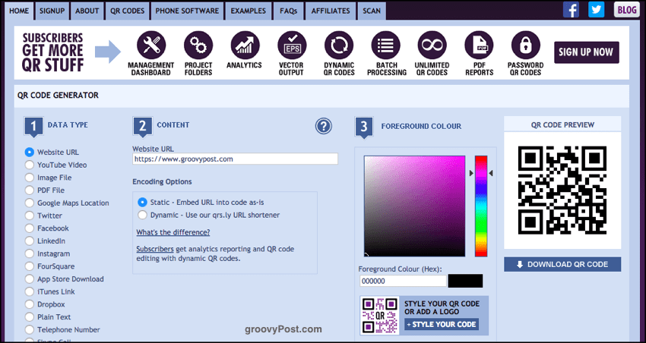The height and width of the screenshot is (343, 646).
Task: Select the Facebook data type
Action: pos(29,228)
